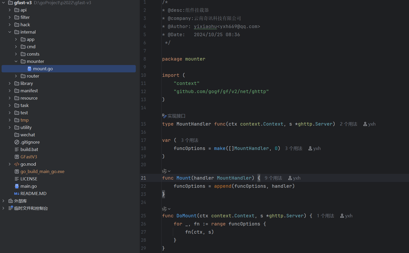The height and width of the screenshot is (253, 409).
Task: Expand the 外部库 node
Action: 3,201
